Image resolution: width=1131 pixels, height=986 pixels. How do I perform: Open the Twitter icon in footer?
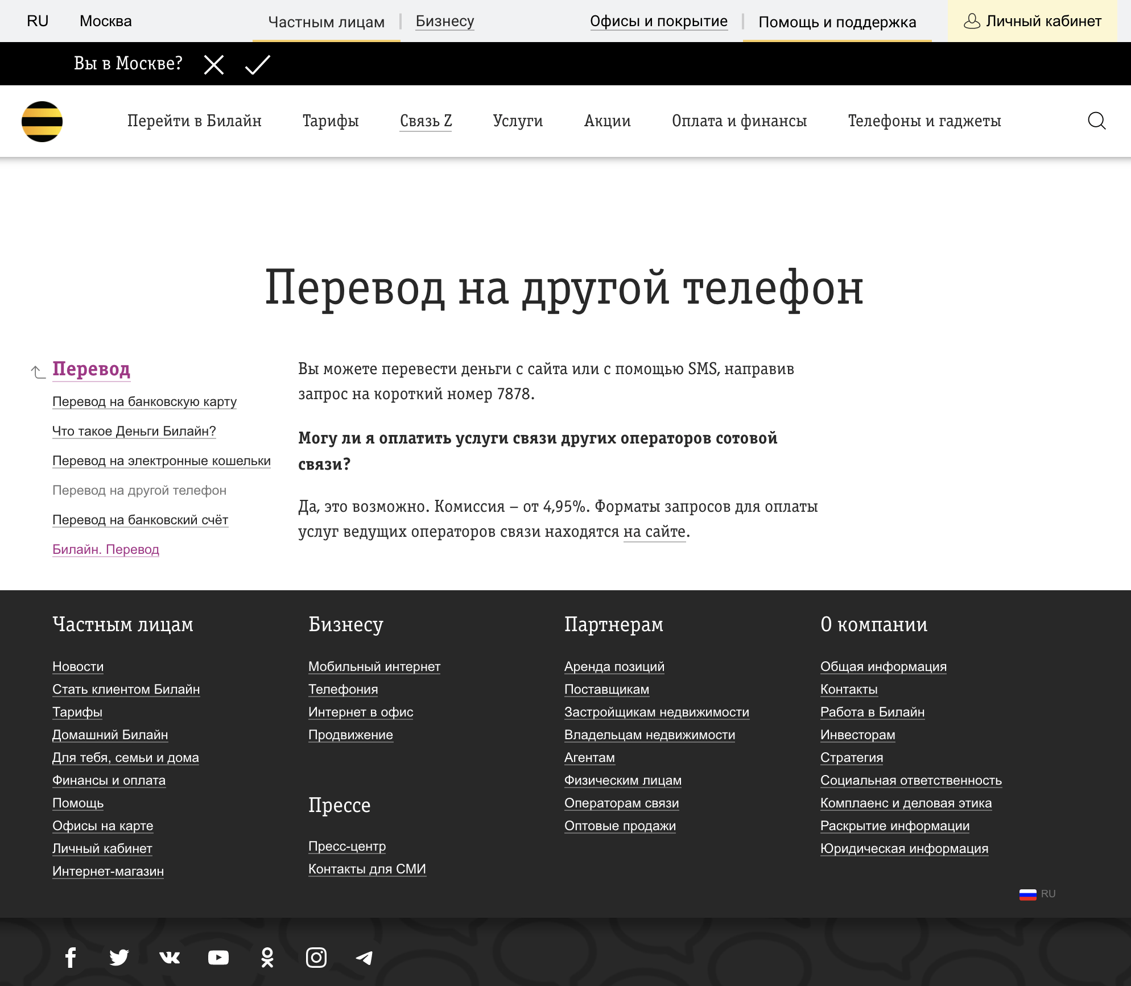click(118, 957)
